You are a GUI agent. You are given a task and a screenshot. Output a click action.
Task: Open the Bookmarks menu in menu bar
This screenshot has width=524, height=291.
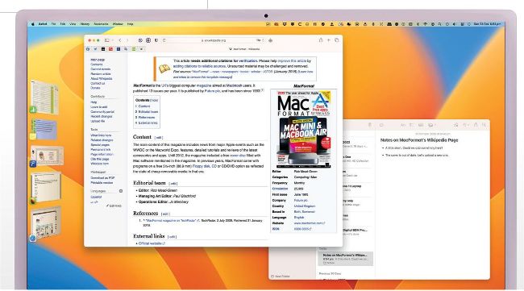tap(101, 24)
